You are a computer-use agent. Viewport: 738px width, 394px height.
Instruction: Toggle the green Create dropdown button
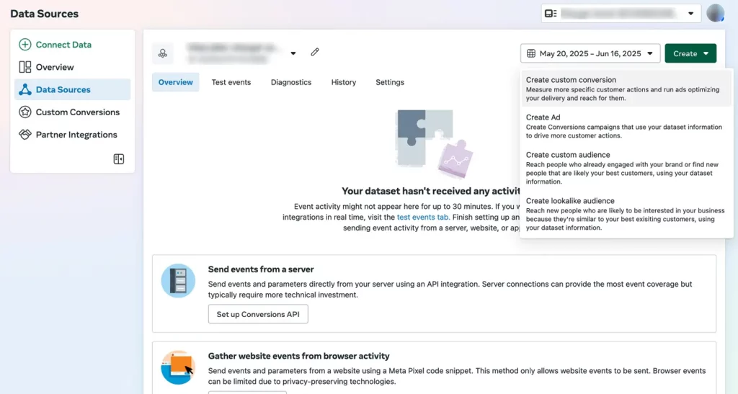(x=690, y=53)
